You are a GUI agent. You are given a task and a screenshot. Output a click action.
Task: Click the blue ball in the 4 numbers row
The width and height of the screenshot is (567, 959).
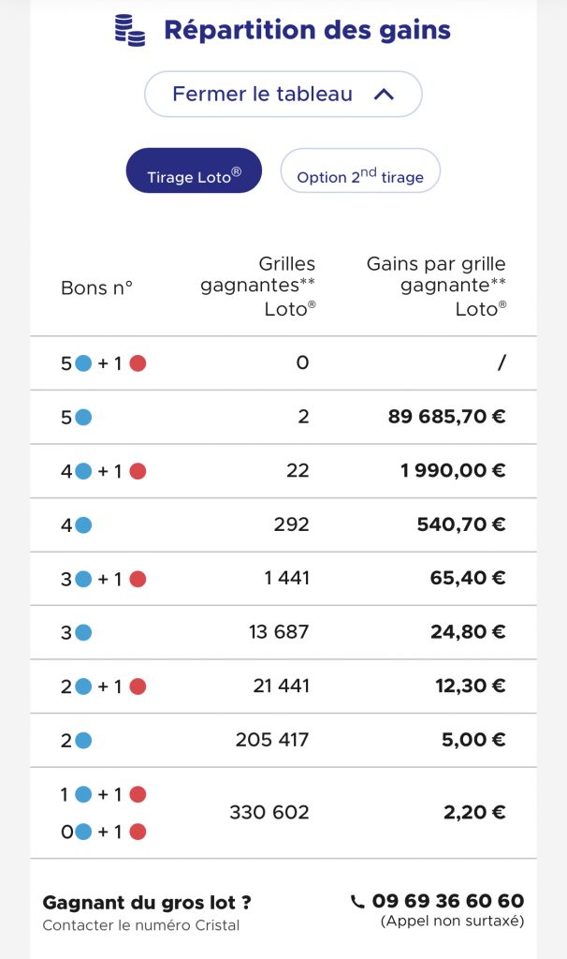[x=83, y=525]
